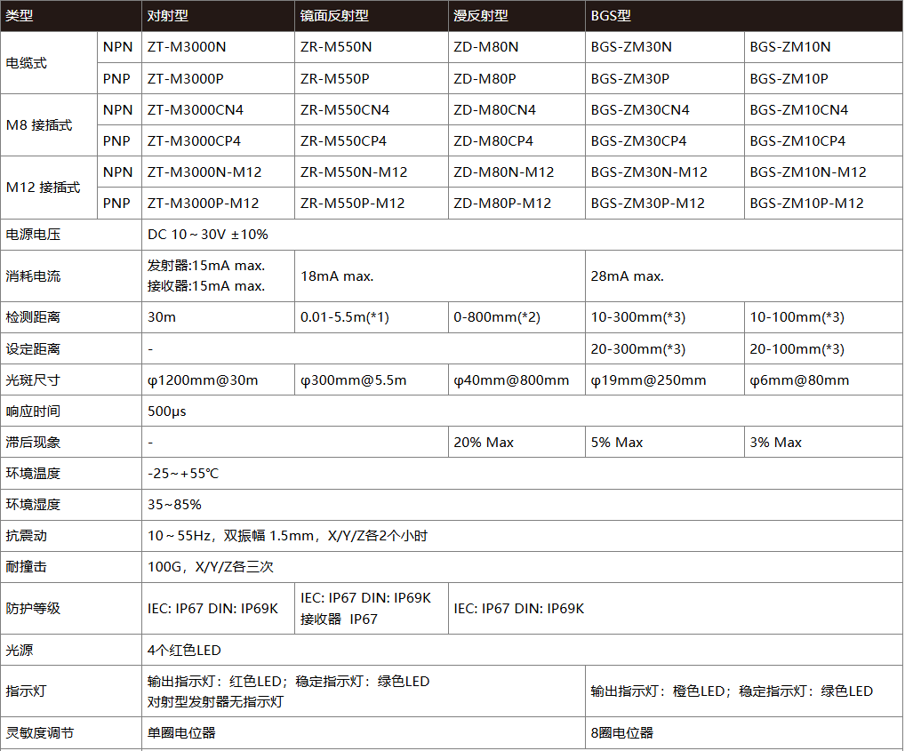Click the M12 接插式 row label
The width and height of the screenshot is (905, 751).
coord(44,188)
